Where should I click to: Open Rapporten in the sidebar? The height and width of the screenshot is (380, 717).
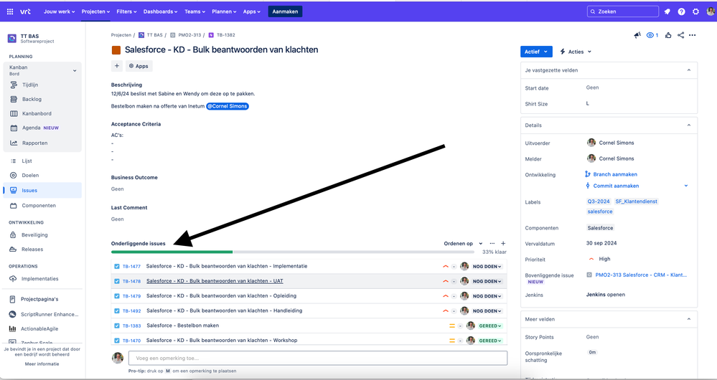(x=34, y=143)
